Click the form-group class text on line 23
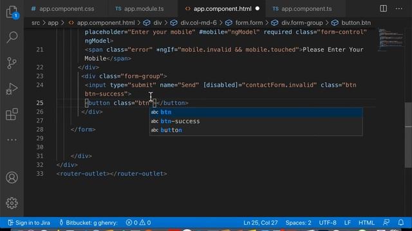The image size is (412, 231). tap(142, 76)
